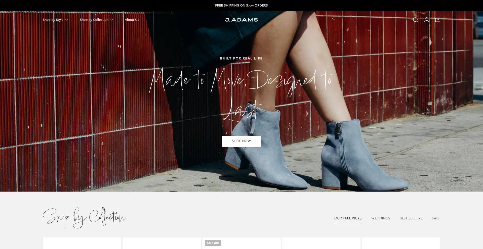Open the first product card
This screenshot has width=483, height=249.
pos(82,243)
